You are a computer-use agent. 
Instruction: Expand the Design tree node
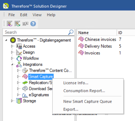(x=12, y=52)
